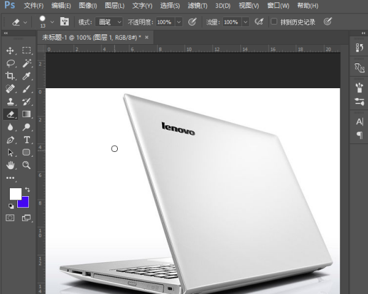Select the Rounded Rectangle shape tool
This screenshot has width=368, height=294.
(26, 153)
